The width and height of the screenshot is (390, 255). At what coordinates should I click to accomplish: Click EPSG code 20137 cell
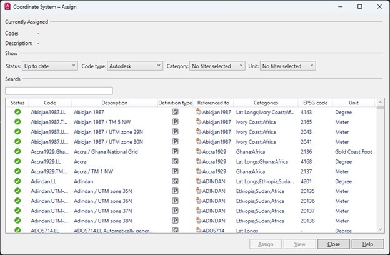pyautogui.click(x=307, y=211)
